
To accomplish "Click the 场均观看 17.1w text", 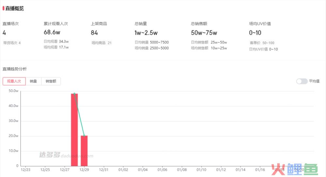I will [x=56, y=47].
